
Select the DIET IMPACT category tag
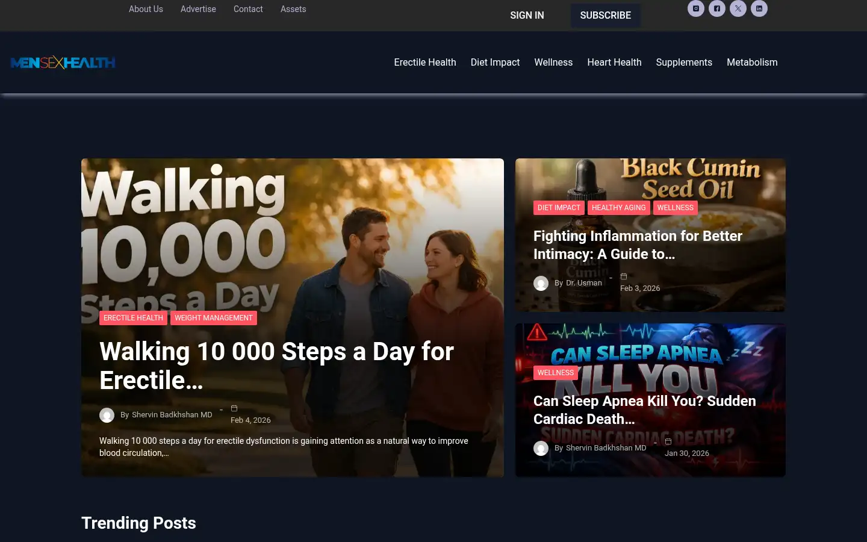coord(559,208)
